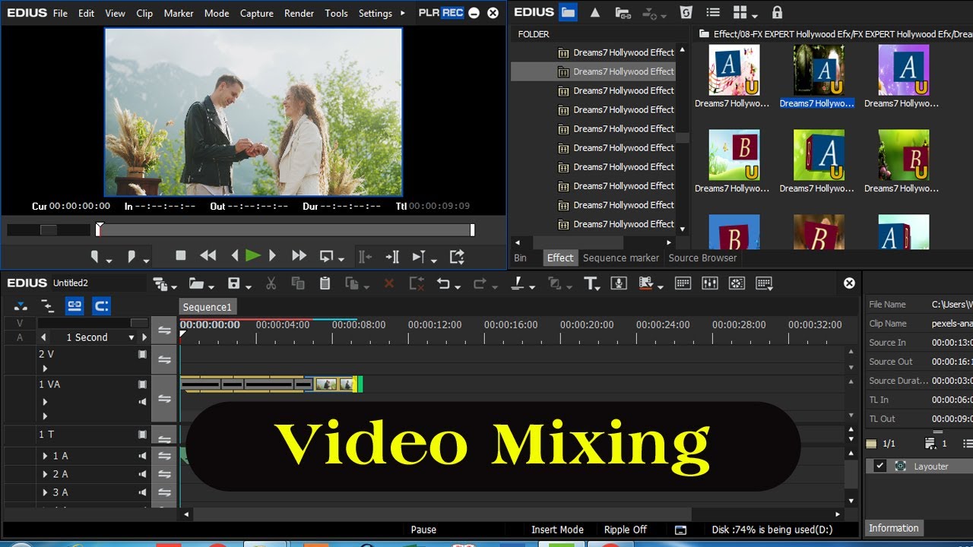
Task: Click the Link Folder icon in Effect panel
Action: tap(623, 13)
